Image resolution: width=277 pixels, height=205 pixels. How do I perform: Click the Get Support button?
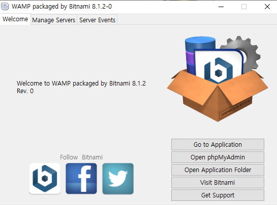tap(218, 195)
